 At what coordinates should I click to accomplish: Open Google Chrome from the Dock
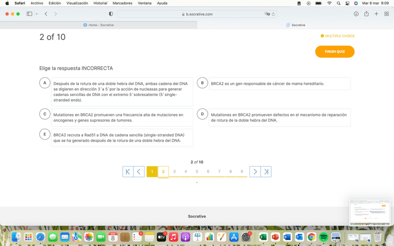tap(312, 237)
